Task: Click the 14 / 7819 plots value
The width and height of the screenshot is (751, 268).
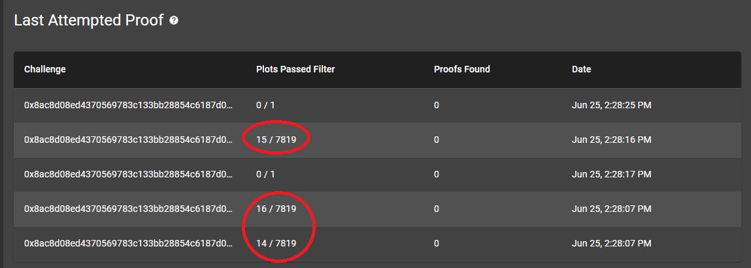Action: (276, 244)
